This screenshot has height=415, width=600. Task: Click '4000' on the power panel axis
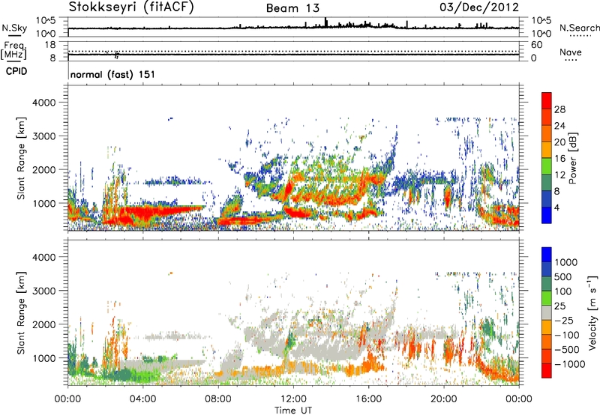tap(43, 103)
